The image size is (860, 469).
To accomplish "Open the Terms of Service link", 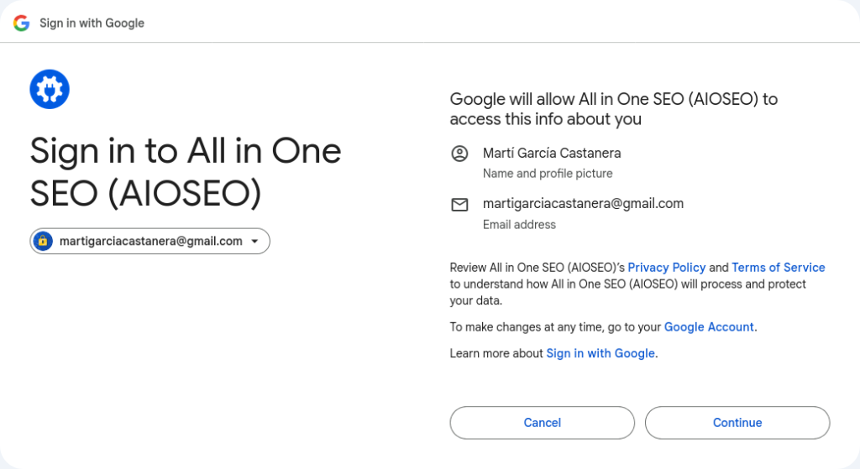I will pyautogui.click(x=778, y=268).
